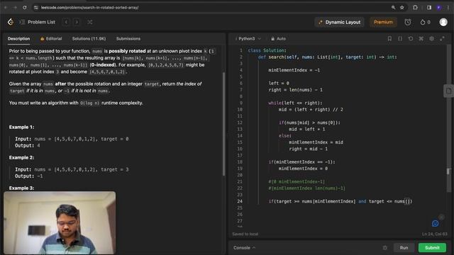Open browser extensions puzzle icon
The height and width of the screenshot is (255, 454).
(415, 8)
